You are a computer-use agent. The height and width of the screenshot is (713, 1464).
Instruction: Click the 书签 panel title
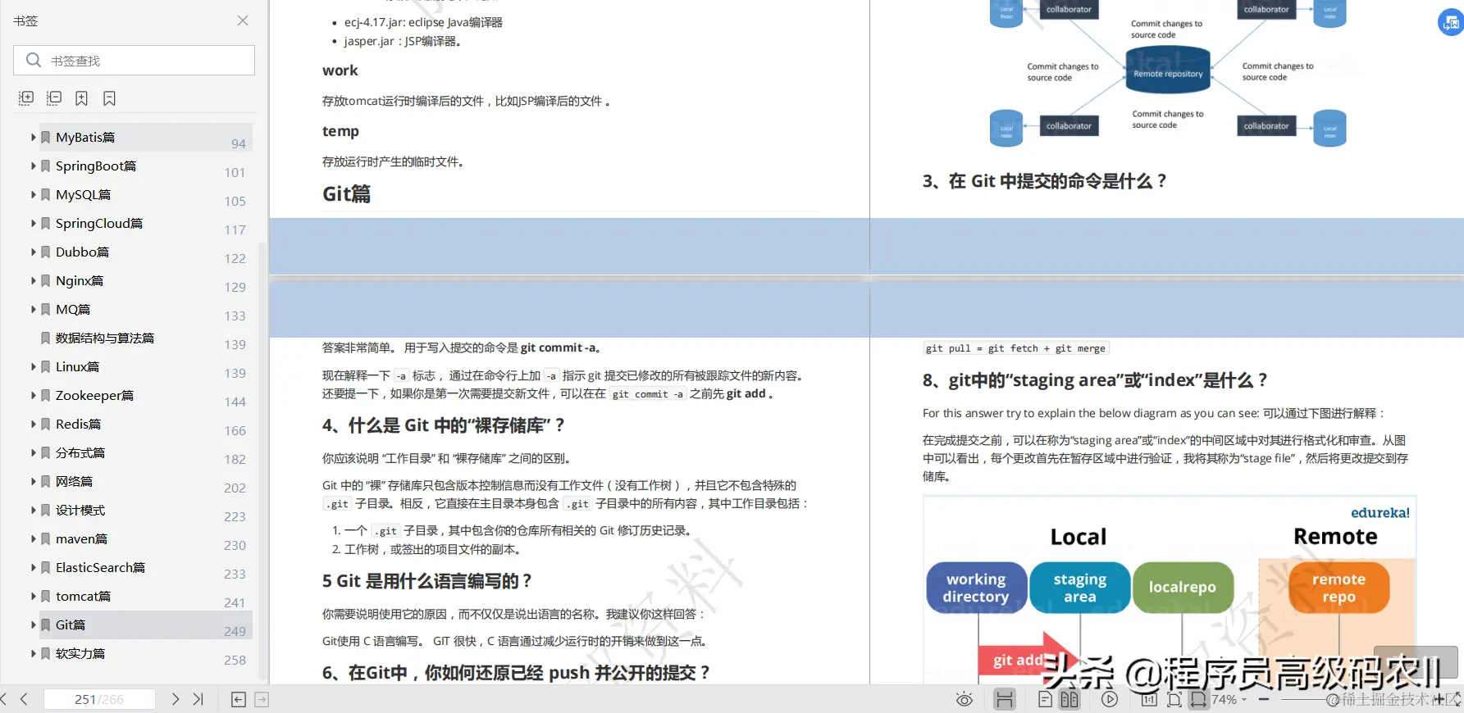tap(25, 20)
